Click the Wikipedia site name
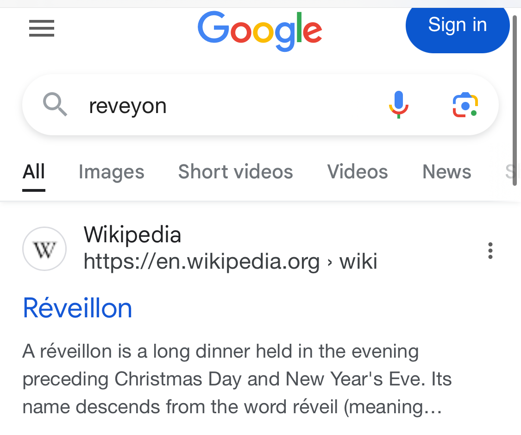This screenshot has width=521, height=435. pyautogui.click(x=132, y=234)
